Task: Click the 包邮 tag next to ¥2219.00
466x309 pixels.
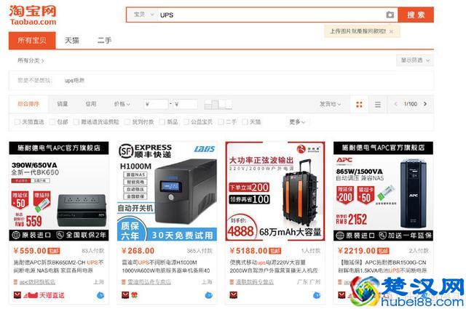Action: coord(383,251)
